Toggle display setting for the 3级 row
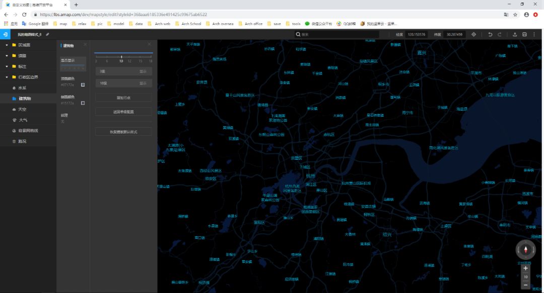544x293 pixels. pyautogui.click(x=143, y=71)
